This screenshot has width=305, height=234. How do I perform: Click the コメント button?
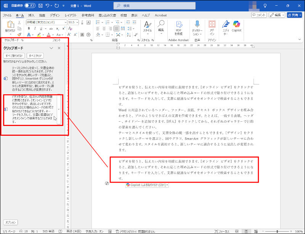[x=259, y=15]
